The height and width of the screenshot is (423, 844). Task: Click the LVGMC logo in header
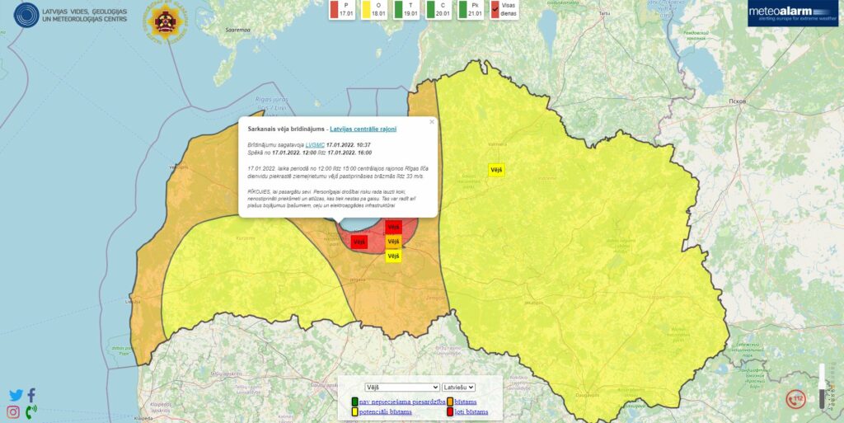click(x=71, y=15)
